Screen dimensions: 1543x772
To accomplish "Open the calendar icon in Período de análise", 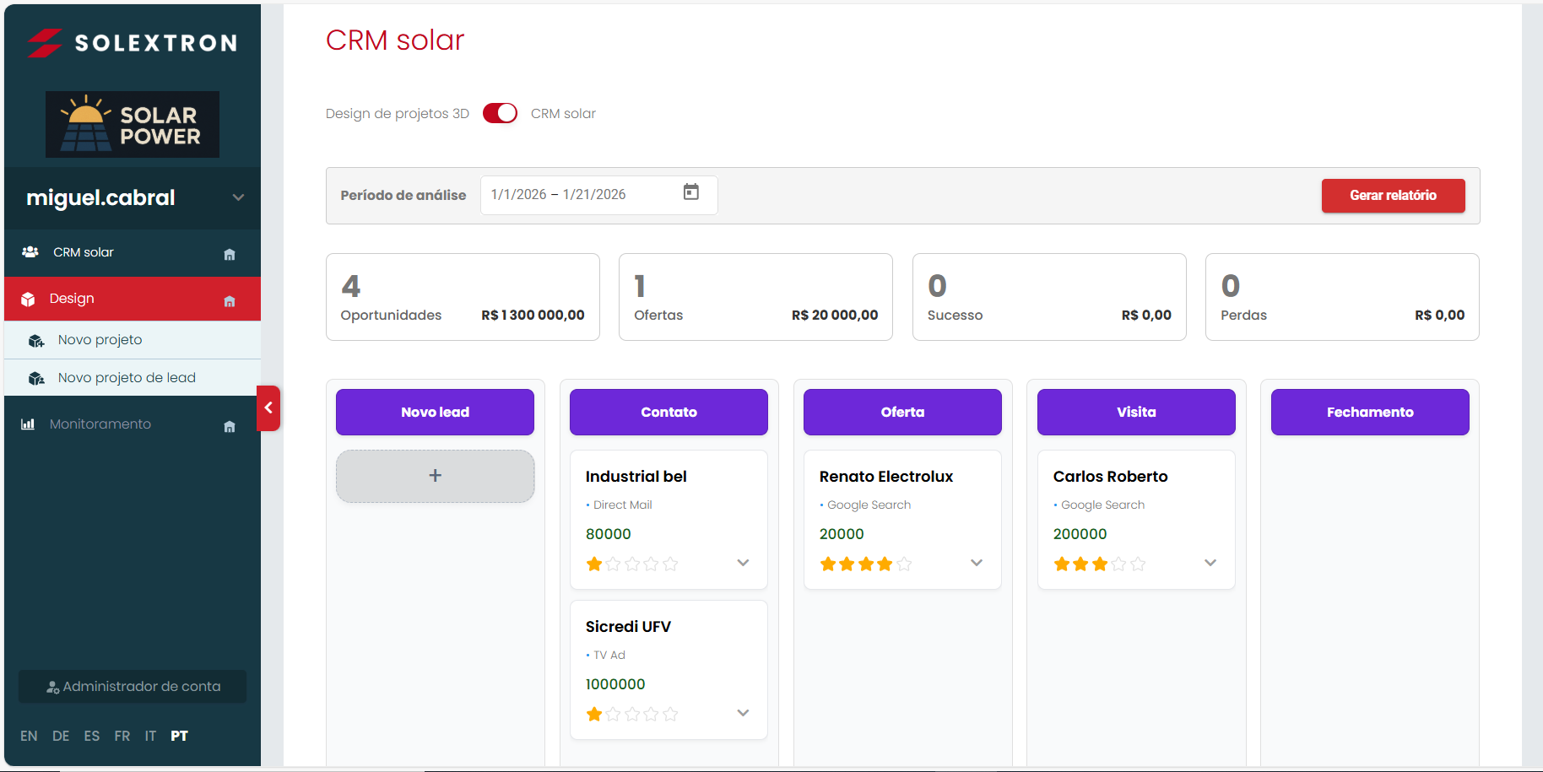I will pyautogui.click(x=691, y=192).
